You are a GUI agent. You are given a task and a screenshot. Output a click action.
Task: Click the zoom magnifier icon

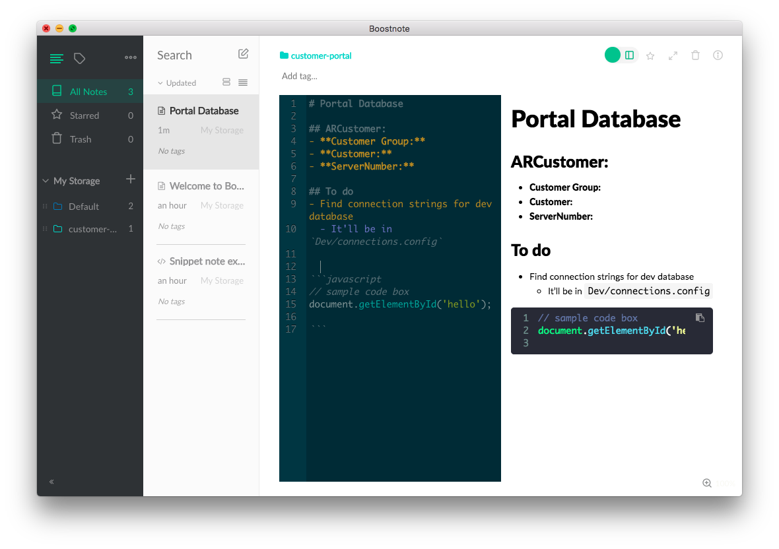707,483
